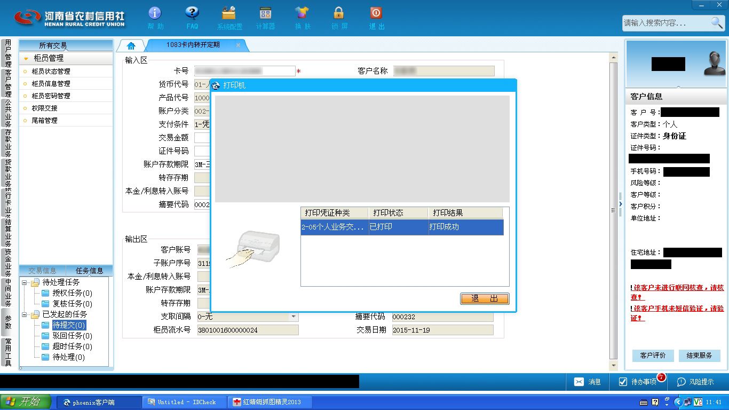The width and height of the screenshot is (729, 410).
Task: Click folder icon beside 超时任务(0)
Action: pos(45,346)
